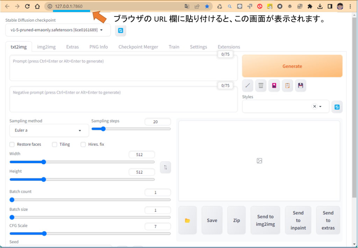Enable the Restore faces option
This screenshot has height=248, width=358.
[x=12, y=144]
